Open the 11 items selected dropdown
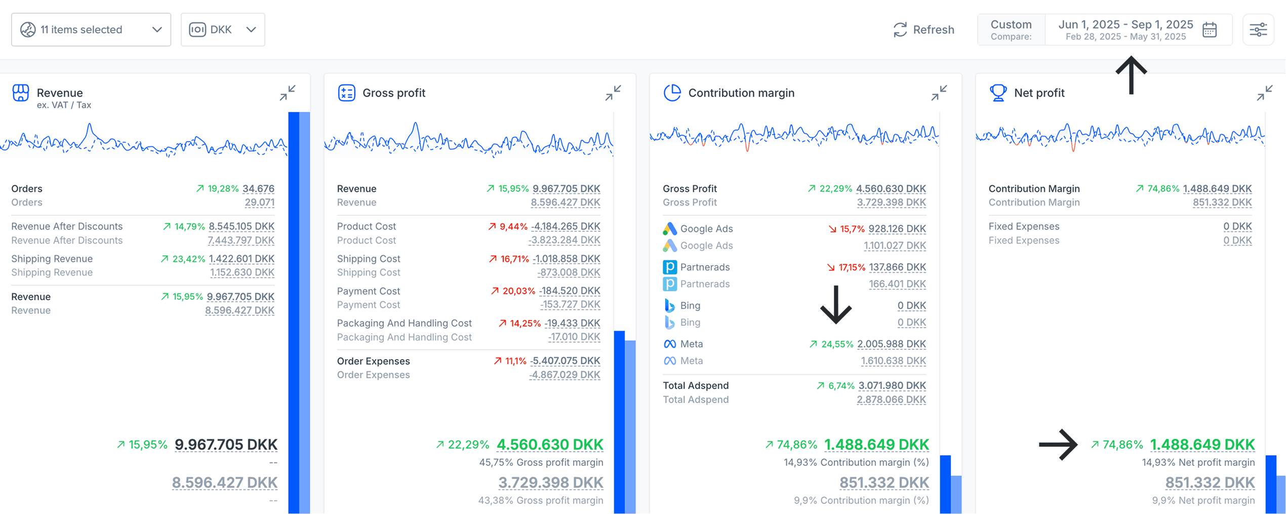This screenshot has width=1286, height=514. (x=91, y=30)
